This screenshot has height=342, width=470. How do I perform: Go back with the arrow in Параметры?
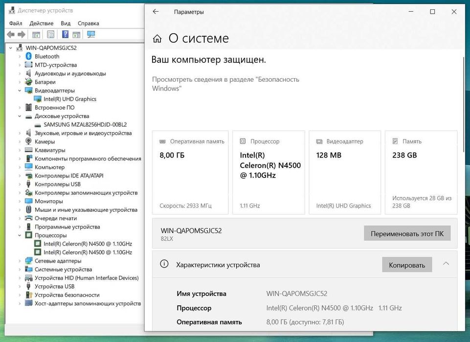156,12
